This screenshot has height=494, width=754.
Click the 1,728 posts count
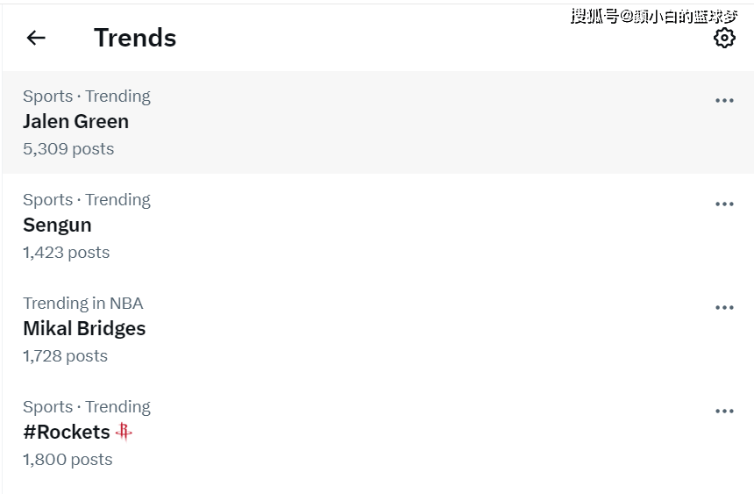pos(66,356)
